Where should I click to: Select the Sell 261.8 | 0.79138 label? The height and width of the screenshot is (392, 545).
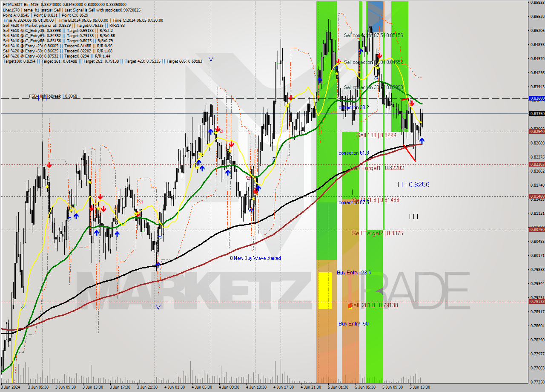(x=374, y=305)
